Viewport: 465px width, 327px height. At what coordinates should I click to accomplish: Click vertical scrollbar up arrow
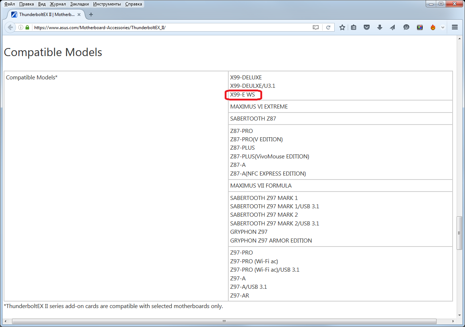click(460, 39)
